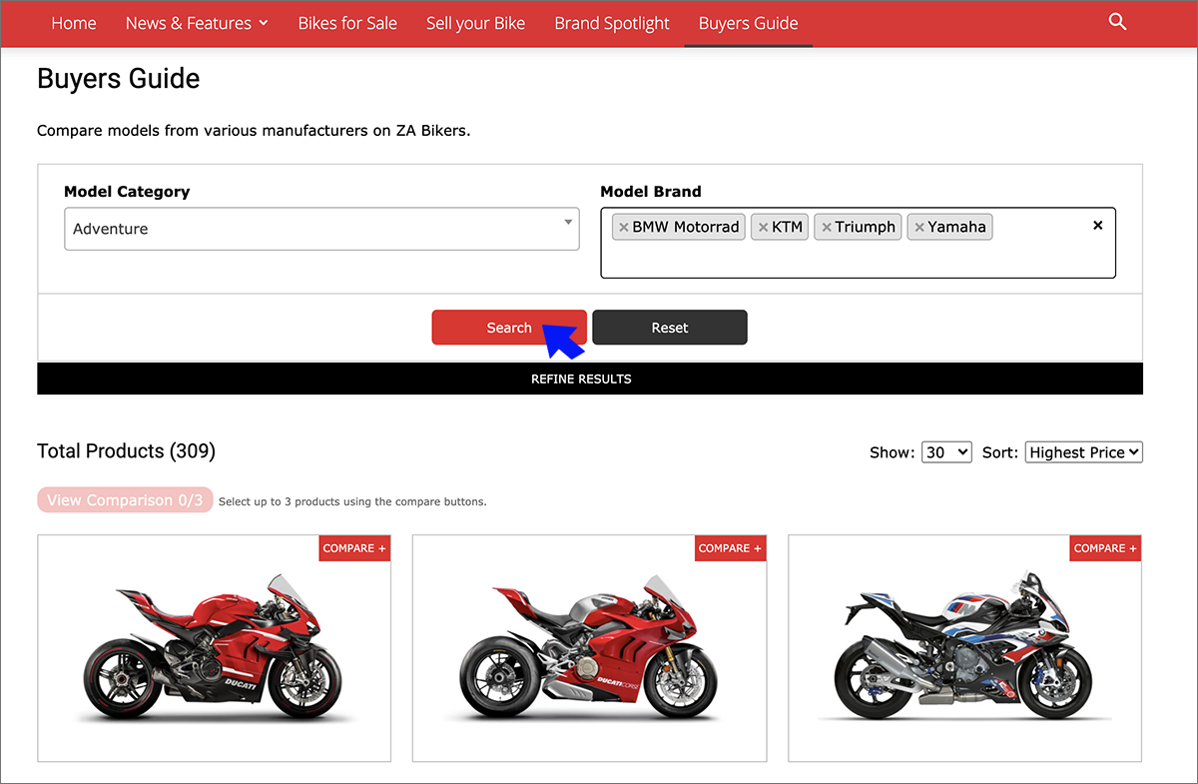Clear all selected model brands
The width and height of the screenshot is (1198, 784).
pyautogui.click(x=1098, y=226)
